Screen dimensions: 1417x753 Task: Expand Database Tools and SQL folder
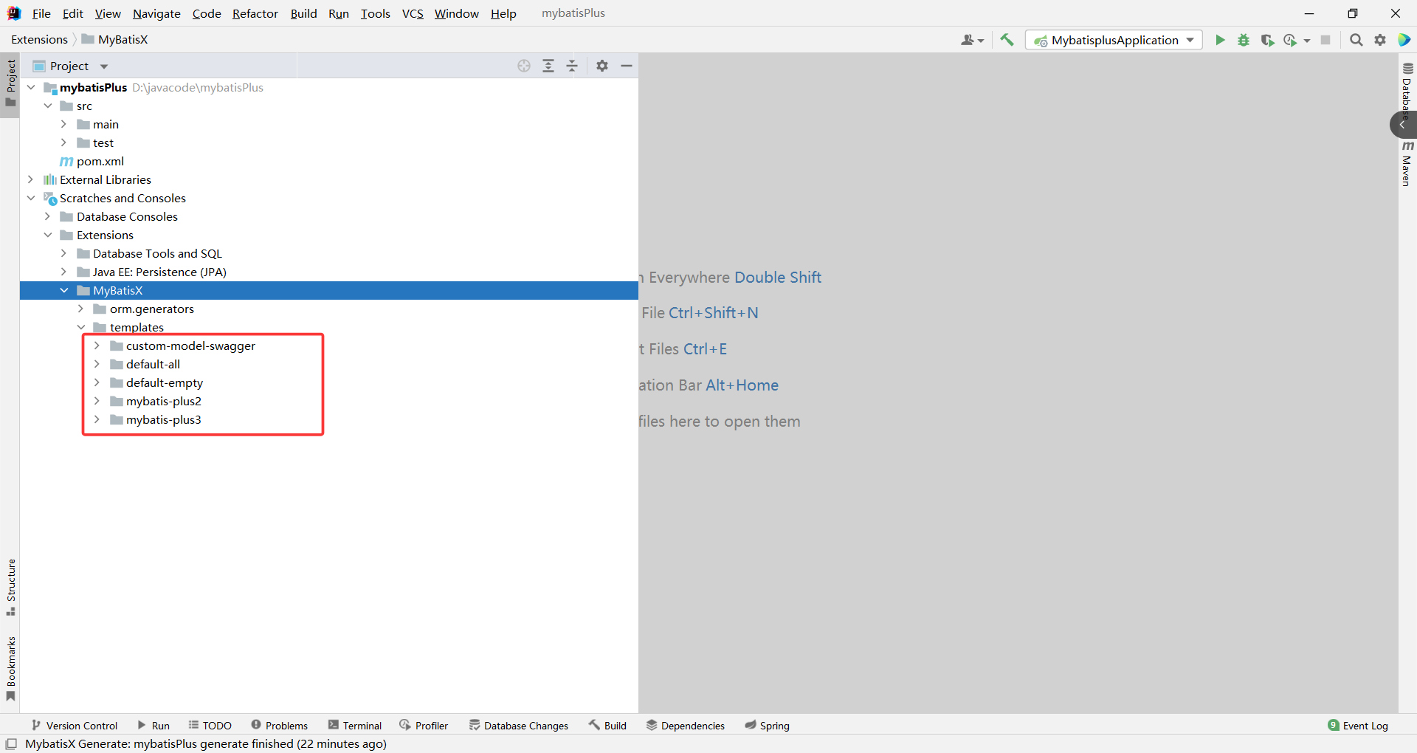click(x=64, y=253)
